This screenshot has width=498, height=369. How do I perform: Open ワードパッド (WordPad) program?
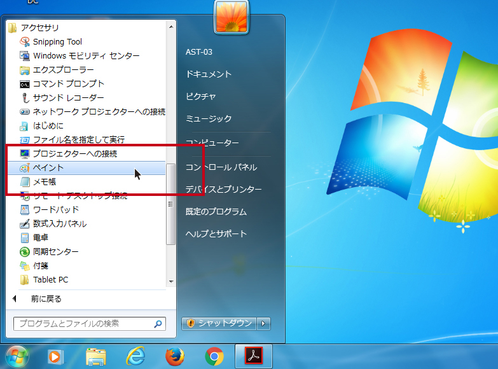tap(55, 209)
